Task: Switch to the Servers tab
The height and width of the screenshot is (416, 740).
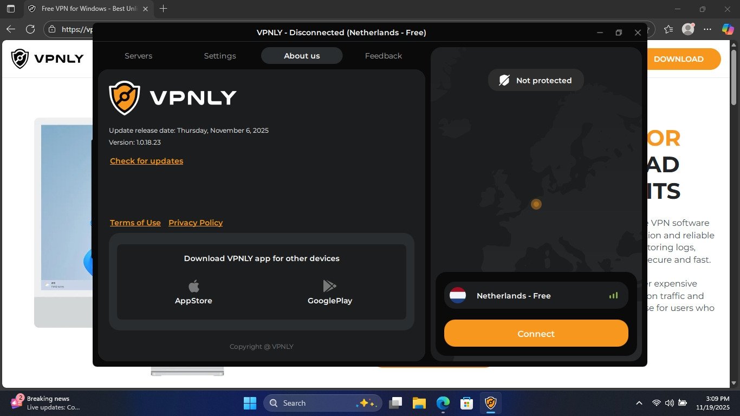Action: click(138, 56)
